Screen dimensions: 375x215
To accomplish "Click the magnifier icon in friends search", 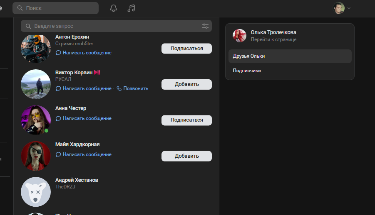I will click(28, 26).
